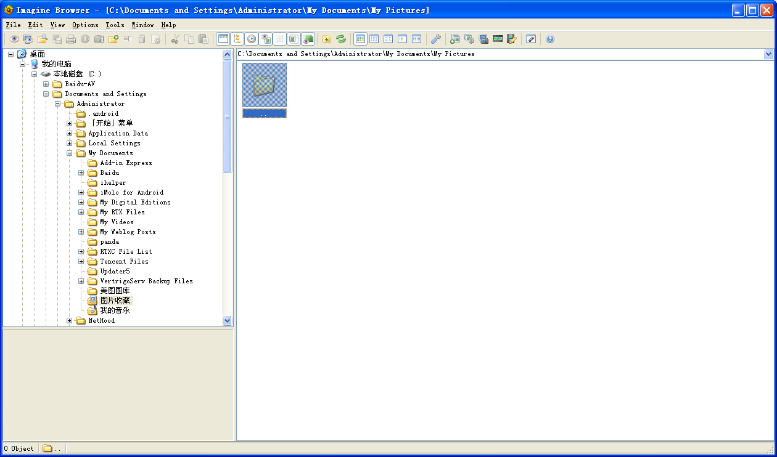This screenshot has width=777, height=457.
Task: Click the batch convert gear icon
Action: tap(469, 39)
